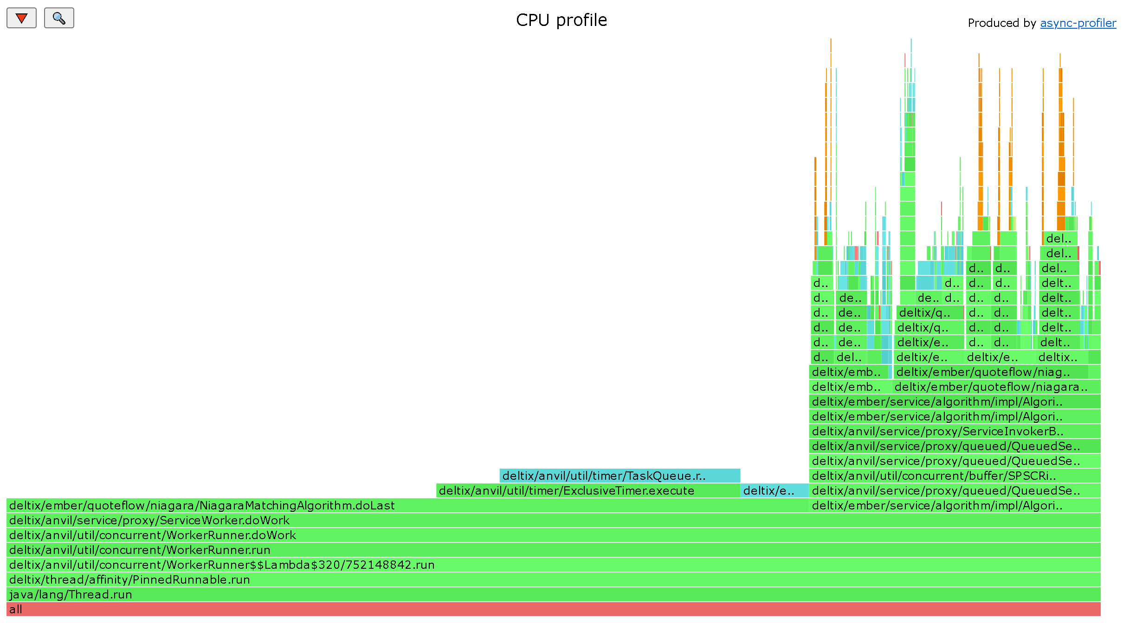
Task: Click the SPSCRi.. concurrent buffer frame
Action: coord(955,476)
